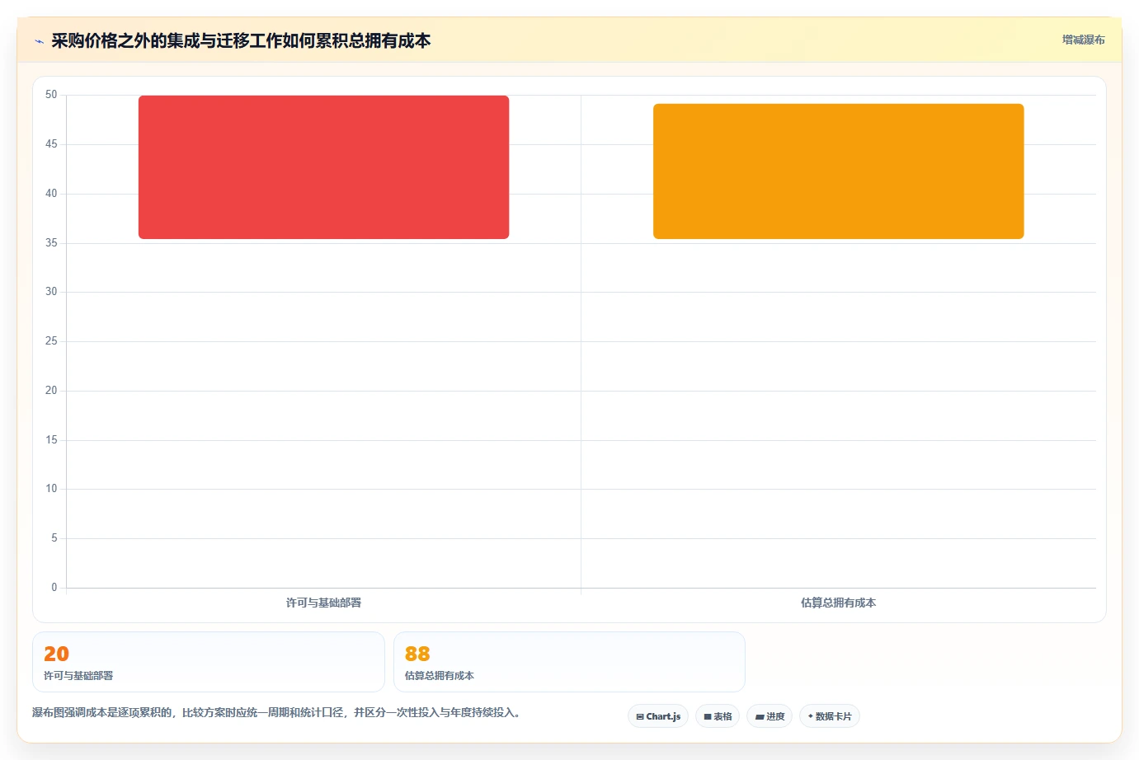The width and height of the screenshot is (1139, 760).
Task: Click the 估算总拥有成本 caption under 88
Action: click(440, 675)
